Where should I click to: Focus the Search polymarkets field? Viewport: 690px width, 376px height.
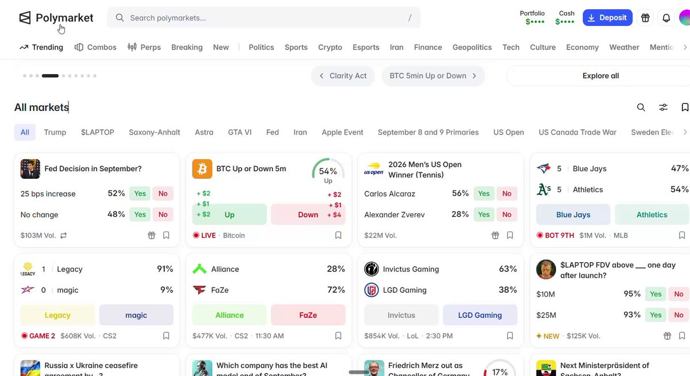point(263,18)
